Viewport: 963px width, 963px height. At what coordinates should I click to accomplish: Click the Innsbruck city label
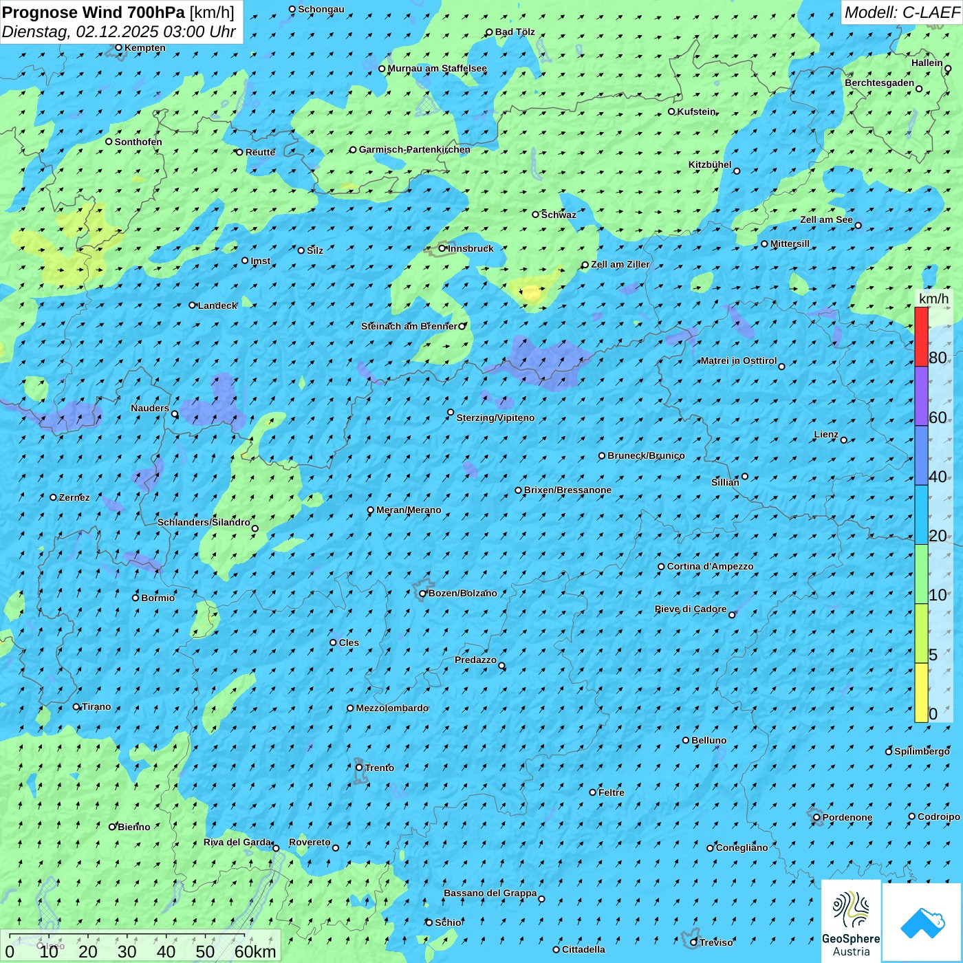470,248
